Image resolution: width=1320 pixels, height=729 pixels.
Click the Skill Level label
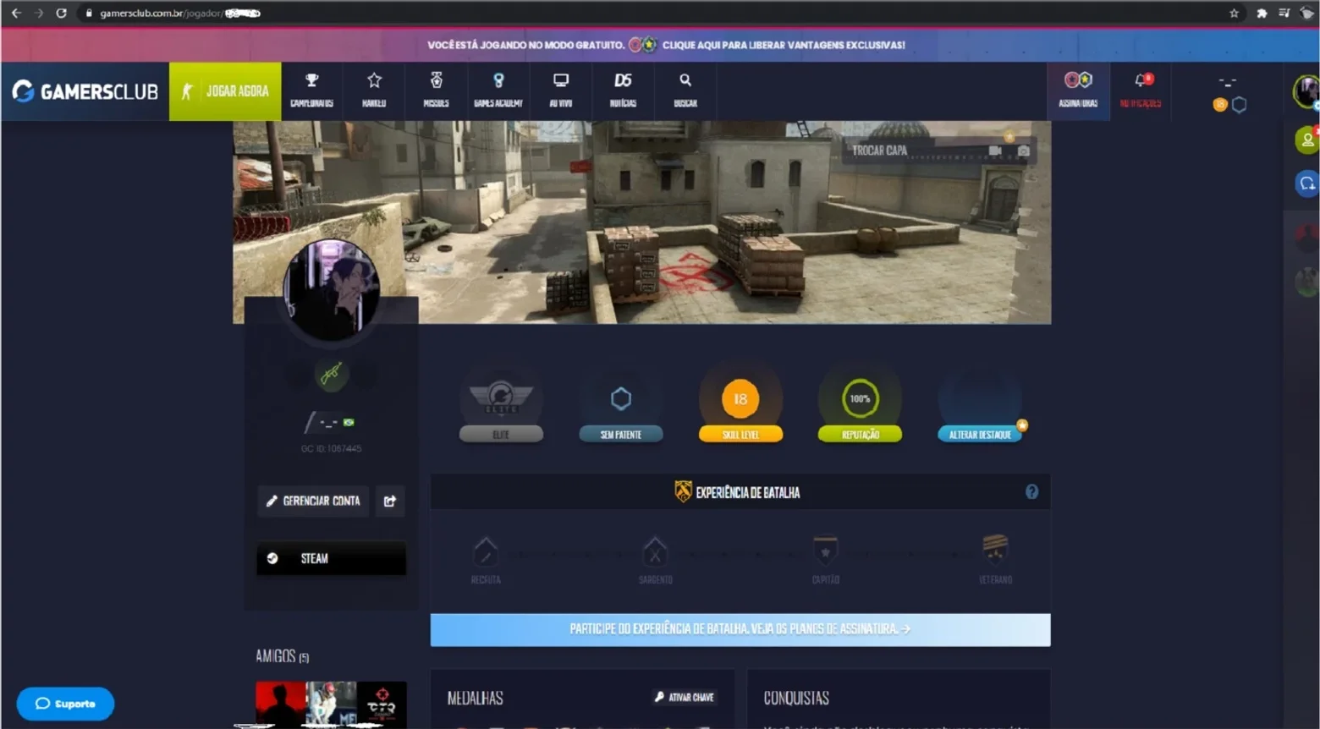740,435
